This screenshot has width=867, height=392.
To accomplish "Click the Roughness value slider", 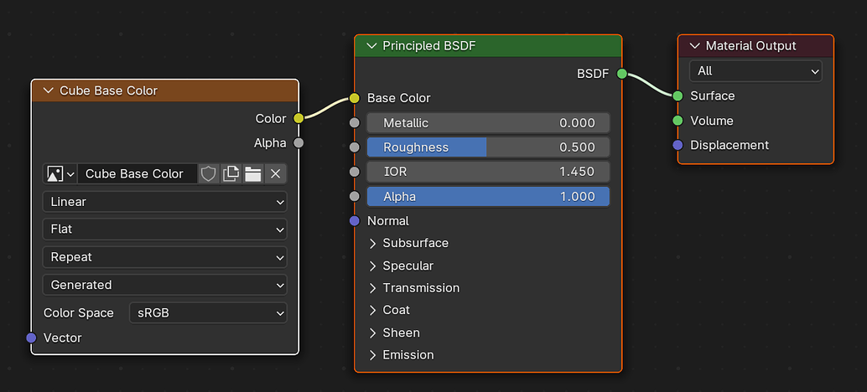I will click(488, 147).
